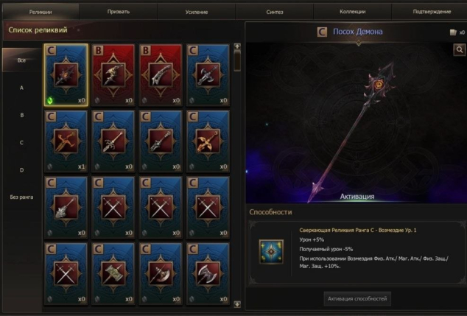Screen dimensions: 467x316
Task: Open the Призвать tab
Action: 119,12
